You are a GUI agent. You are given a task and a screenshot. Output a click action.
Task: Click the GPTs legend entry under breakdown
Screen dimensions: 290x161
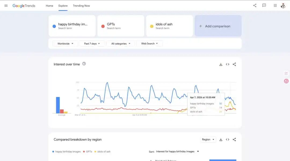88,152
